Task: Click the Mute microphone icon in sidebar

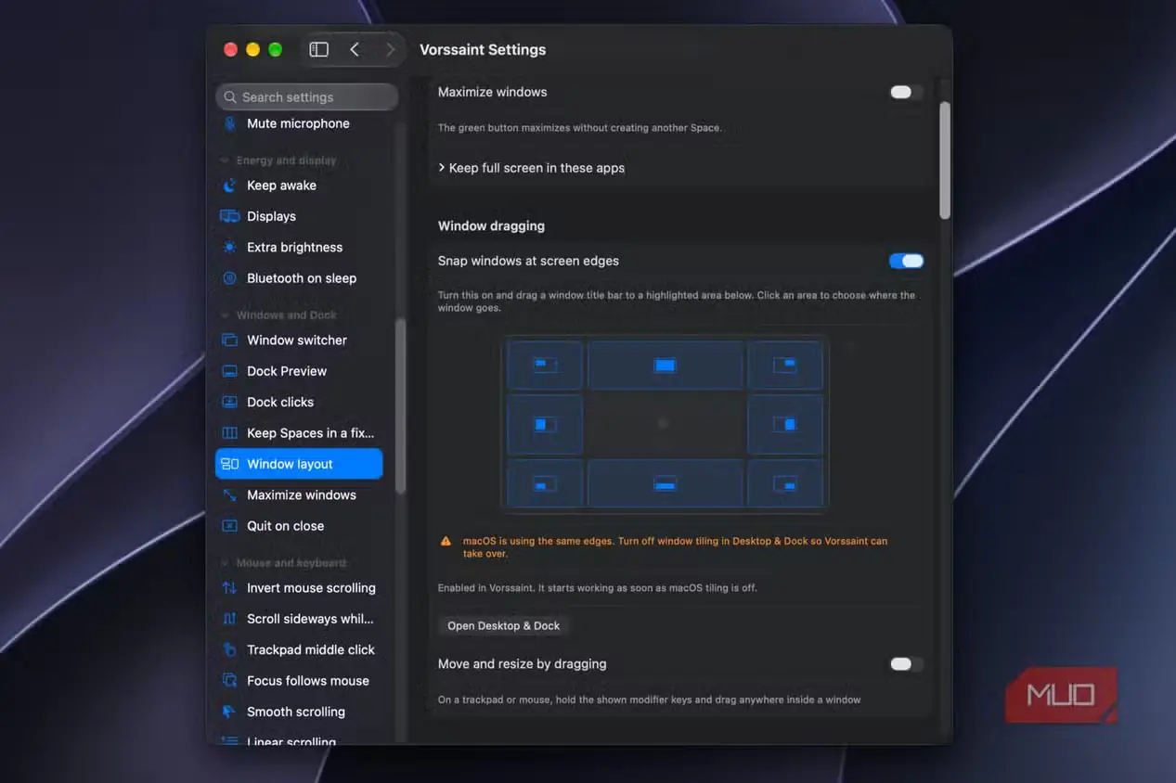Action: [x=230, y=123]
